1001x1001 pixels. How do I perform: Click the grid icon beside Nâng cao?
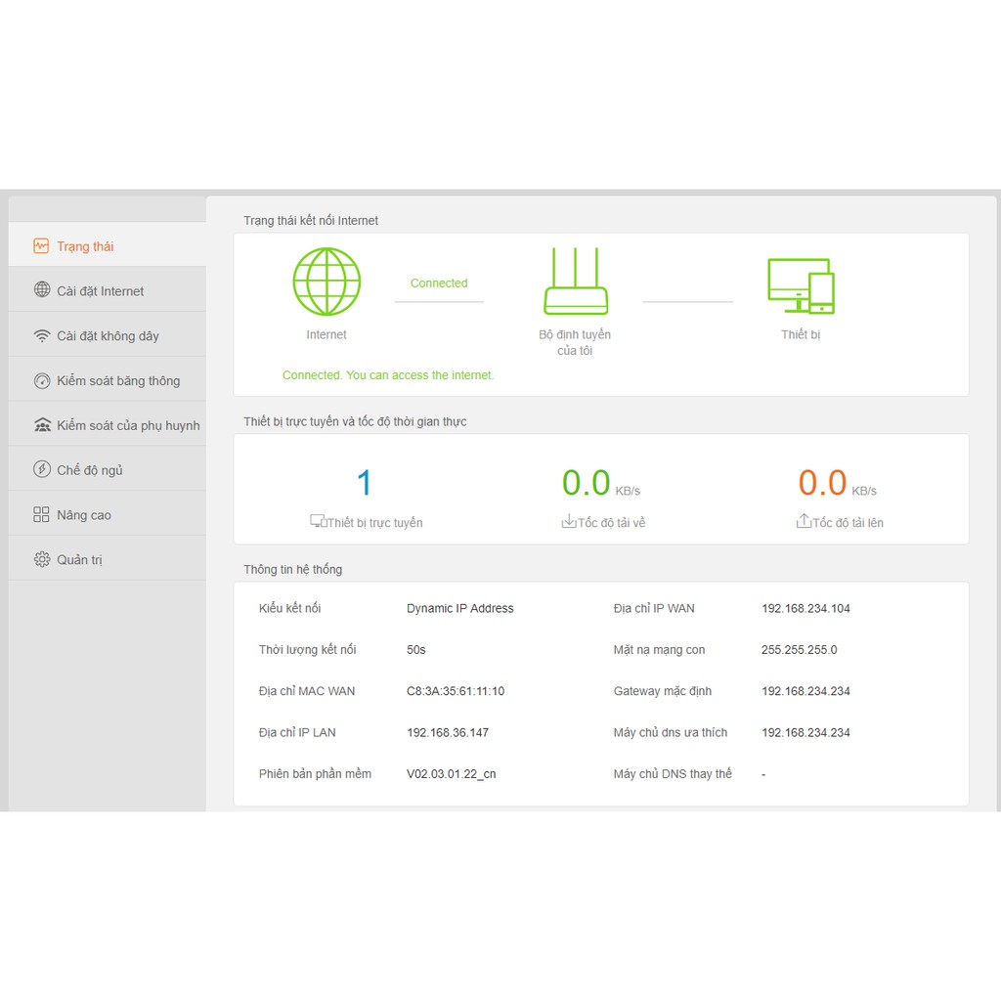click(x=42, y=515)
